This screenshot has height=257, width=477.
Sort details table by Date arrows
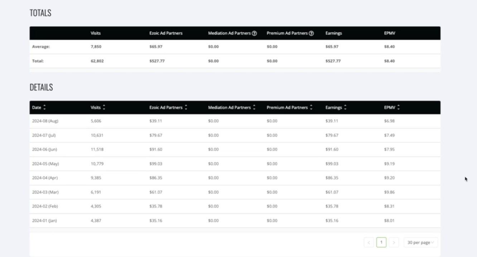45,107
